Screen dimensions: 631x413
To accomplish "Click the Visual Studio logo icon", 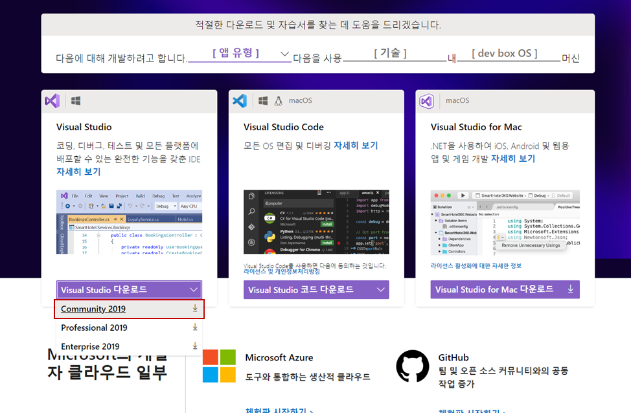I will pyautogui.click(x=52, y=100).
